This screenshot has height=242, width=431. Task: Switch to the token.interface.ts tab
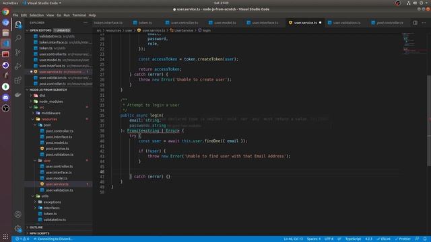(x=108, y=23)
